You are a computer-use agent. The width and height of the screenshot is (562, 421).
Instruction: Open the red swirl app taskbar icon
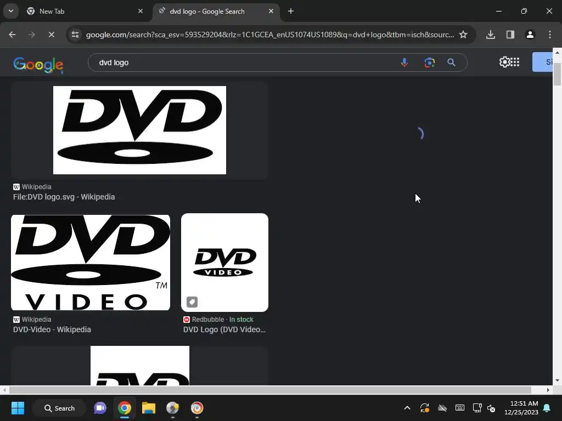tap(197, 408)
